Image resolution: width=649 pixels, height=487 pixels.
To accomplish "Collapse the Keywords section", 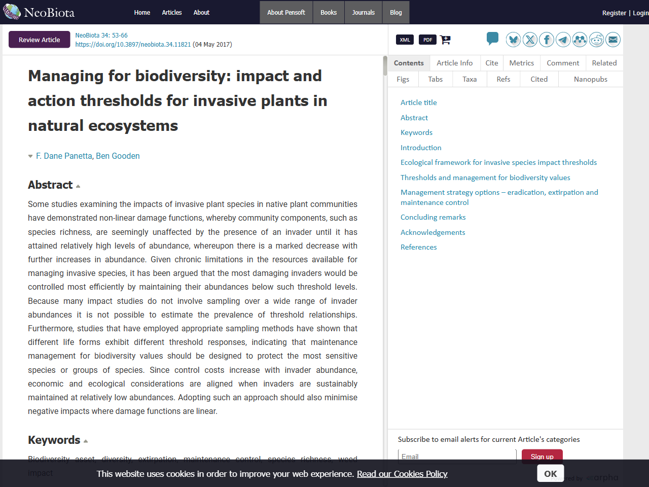I will pos(86,441).
